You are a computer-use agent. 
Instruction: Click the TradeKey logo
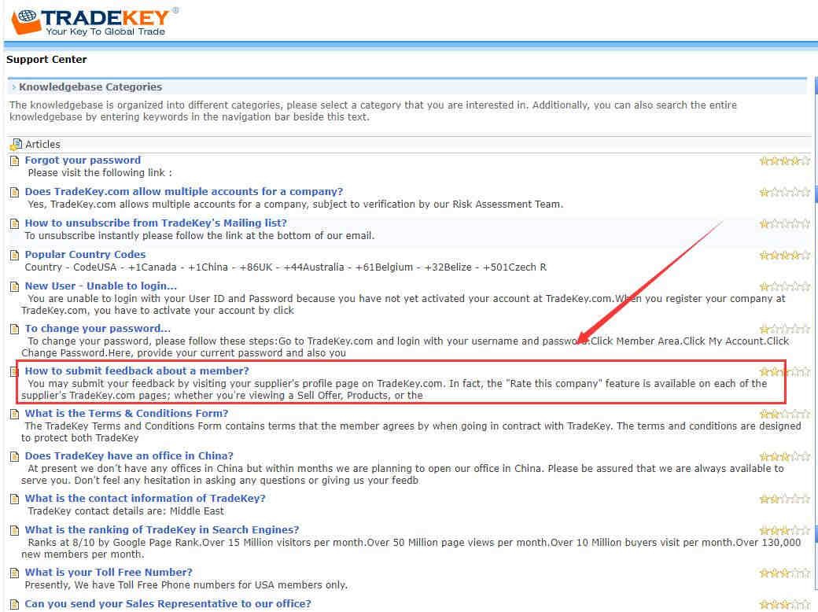pos(95,21)
